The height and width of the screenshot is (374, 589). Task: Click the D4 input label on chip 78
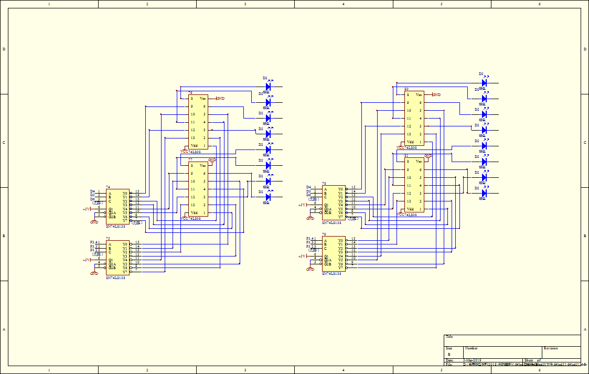[308, 187]
